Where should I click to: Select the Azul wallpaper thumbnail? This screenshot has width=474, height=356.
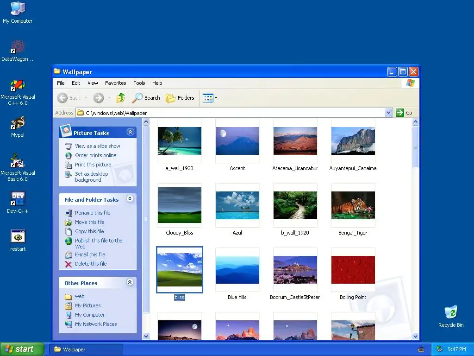(237, 205)
